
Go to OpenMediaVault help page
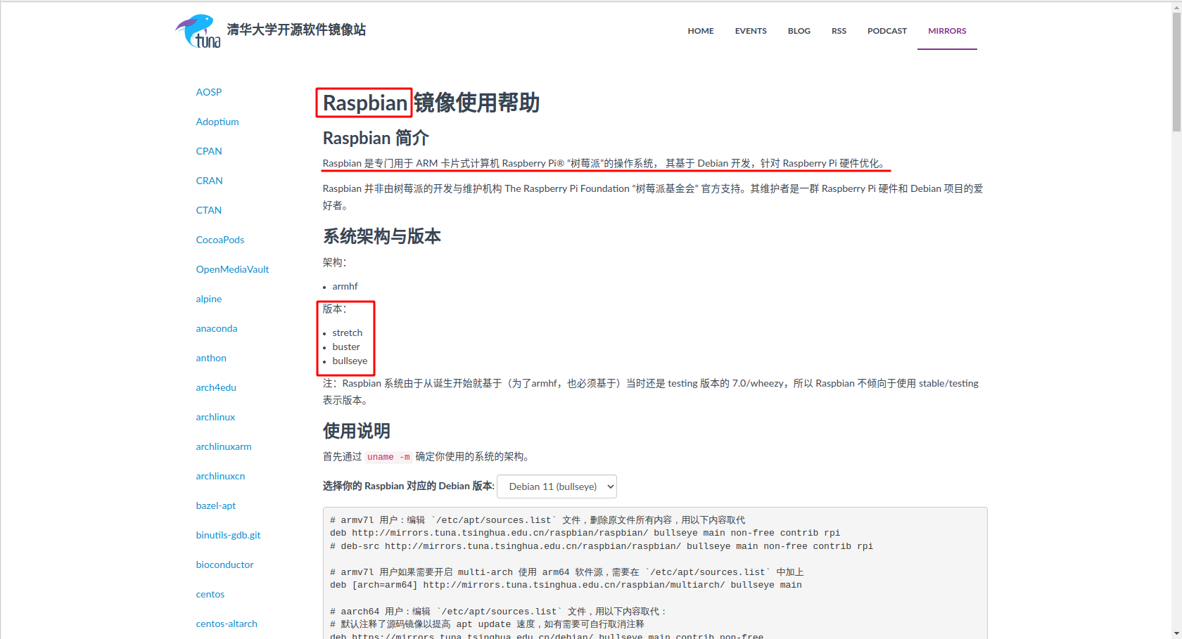click(233, 269)
